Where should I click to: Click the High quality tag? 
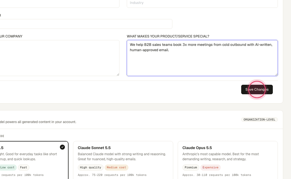90,168
